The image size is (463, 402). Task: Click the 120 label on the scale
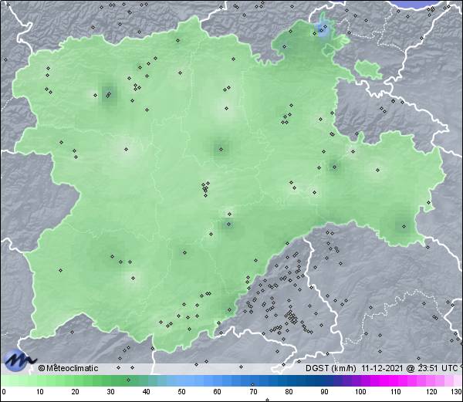coord(431,392)
